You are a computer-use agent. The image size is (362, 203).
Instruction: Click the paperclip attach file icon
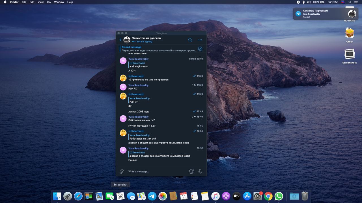pyautogui.click(x=122, y=171)
